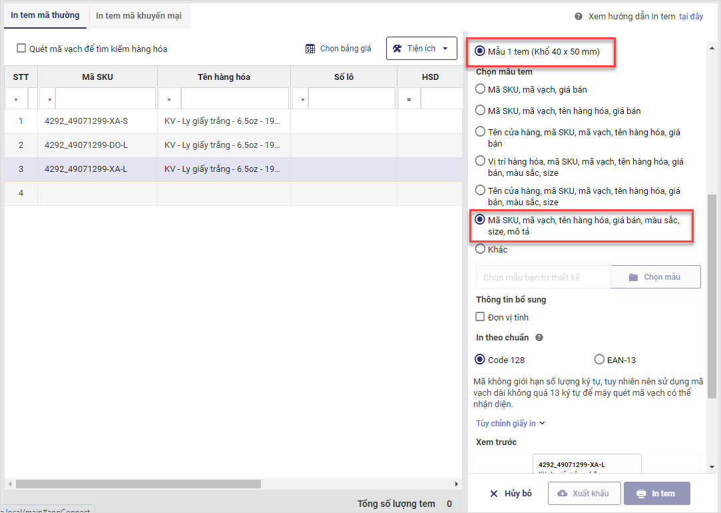Expand Tùy chỉnh giấy in options

[x=511, y=423]
